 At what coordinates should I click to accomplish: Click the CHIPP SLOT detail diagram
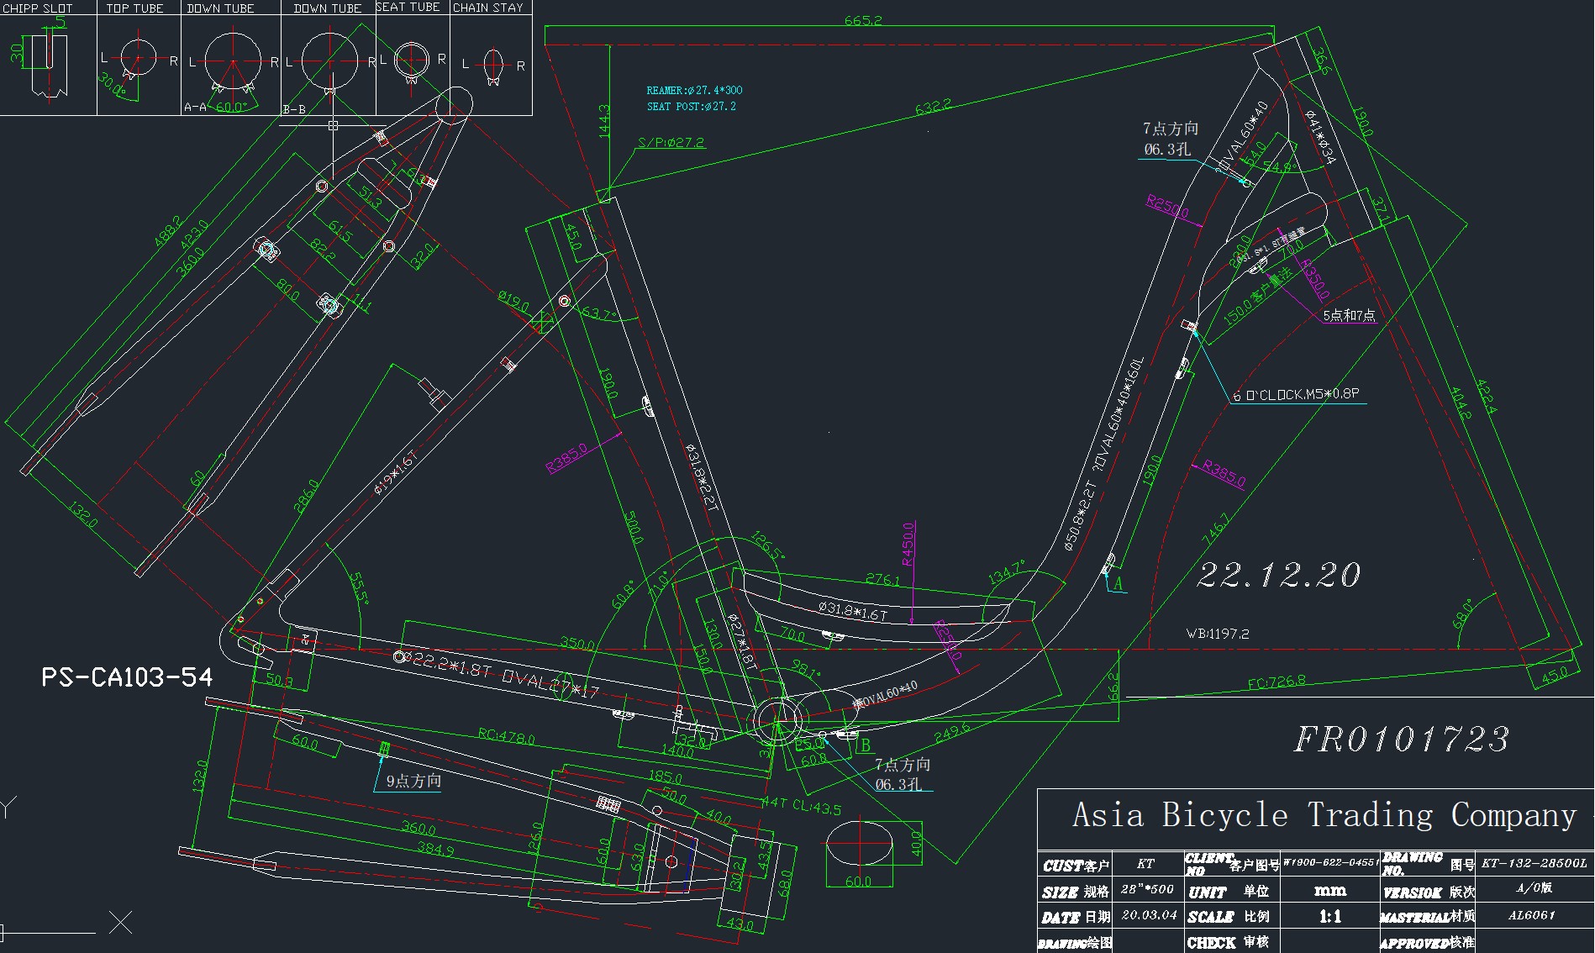(46, 63)
